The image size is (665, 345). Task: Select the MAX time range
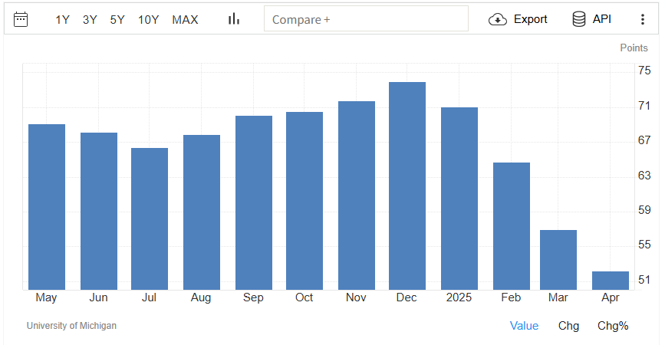point(185,19)
